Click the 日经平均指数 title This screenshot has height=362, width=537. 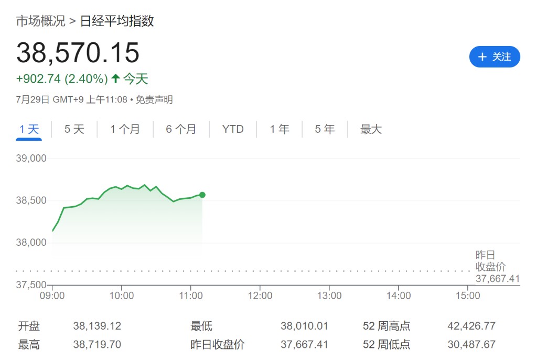[x=117, y=21]
